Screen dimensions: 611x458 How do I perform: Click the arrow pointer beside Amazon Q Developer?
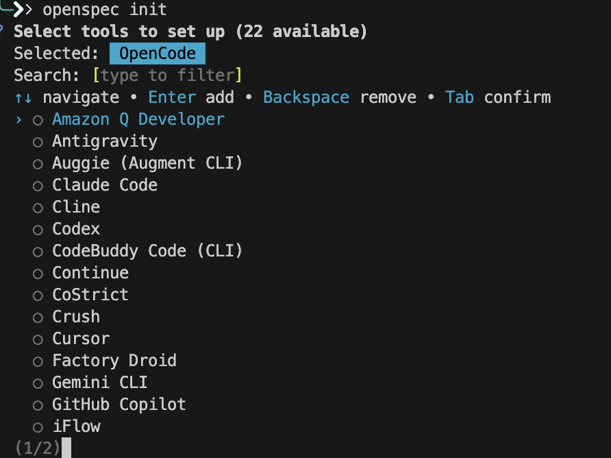[x=18, y=120]
